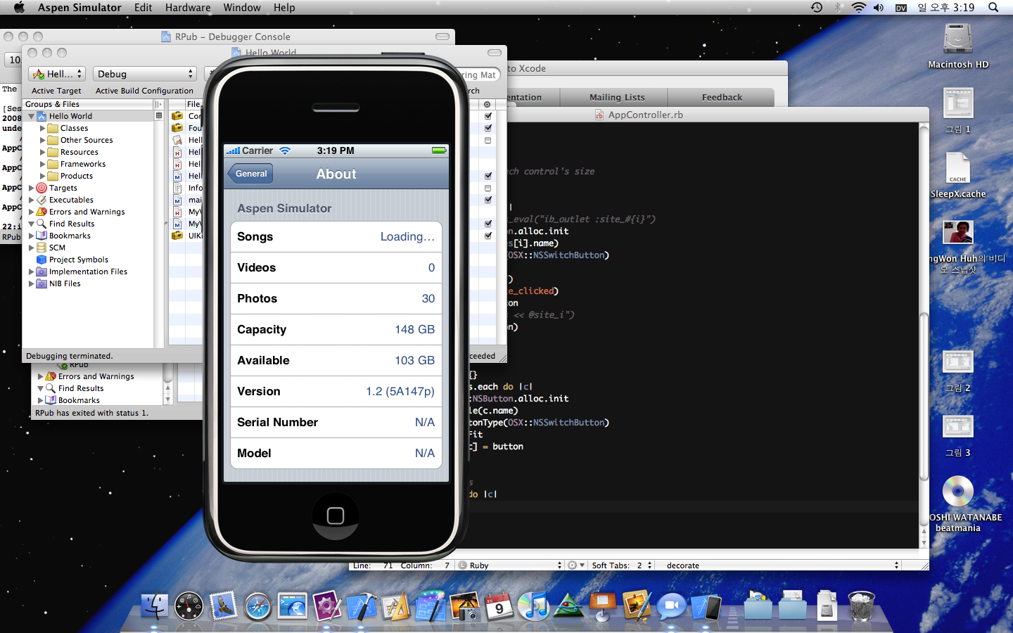
Task: Check the target checkbox for the Info row
Action: pos(488,188)
